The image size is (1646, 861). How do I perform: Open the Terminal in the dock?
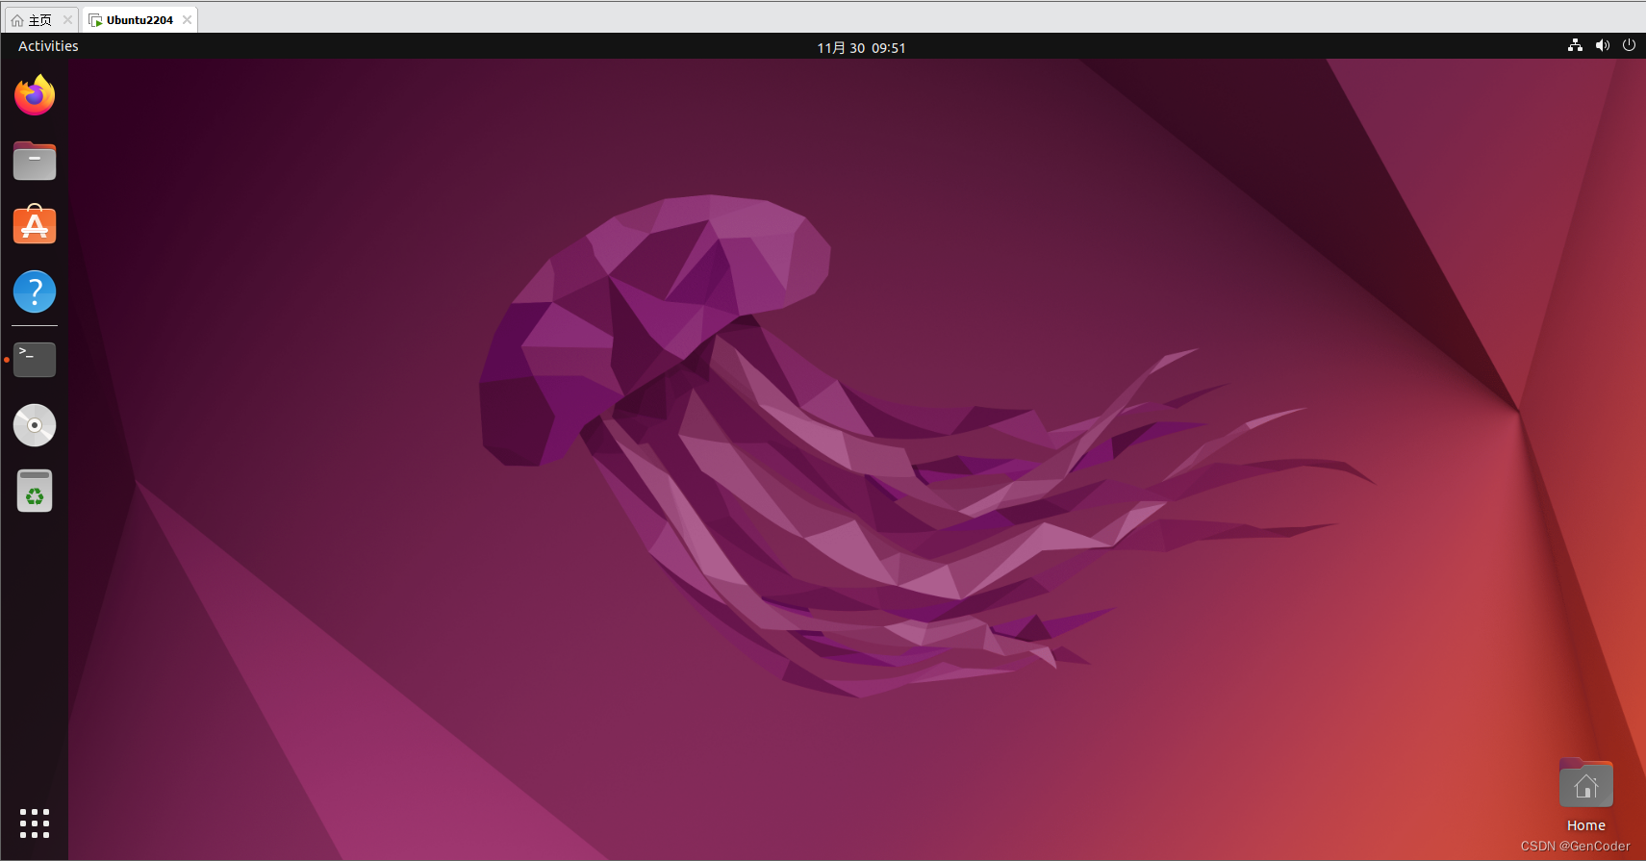pos(35,360)
